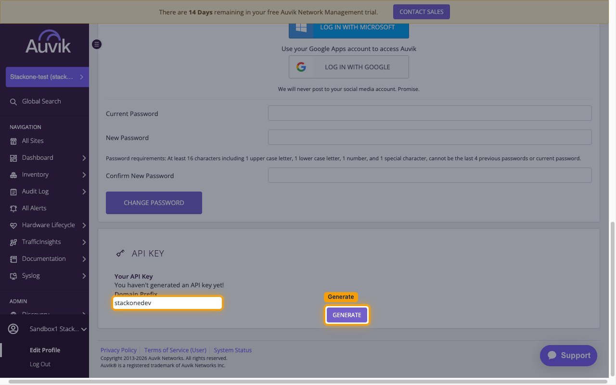The image size is (616, 385).
Task: Click the key icon beside API KEY
Action: 120,253
